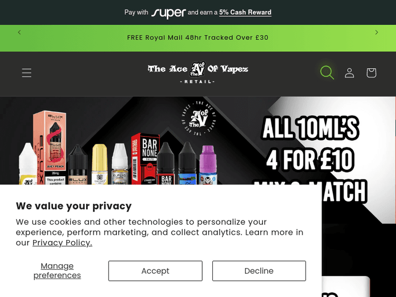
Task: Show previous announcement with left arrow
Action: (x=20, y=32)
